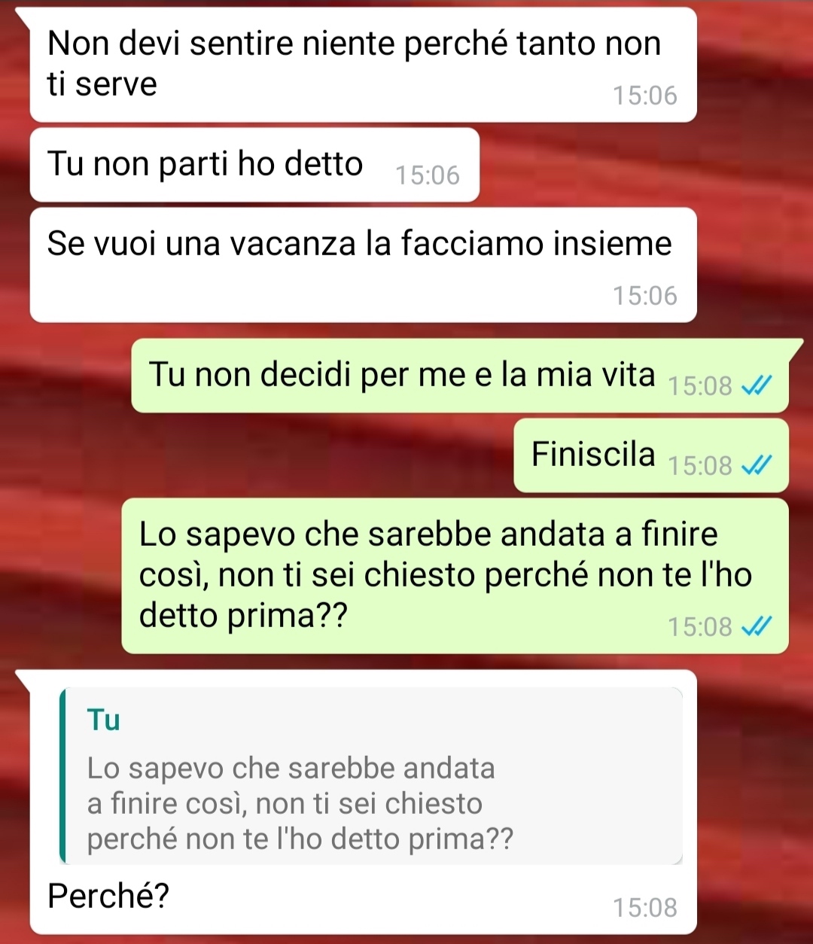Tap green bubble "Lo sapevo che sarebbe andata"
This screenshot has height=944, width=813.
(x=455, y=576)
